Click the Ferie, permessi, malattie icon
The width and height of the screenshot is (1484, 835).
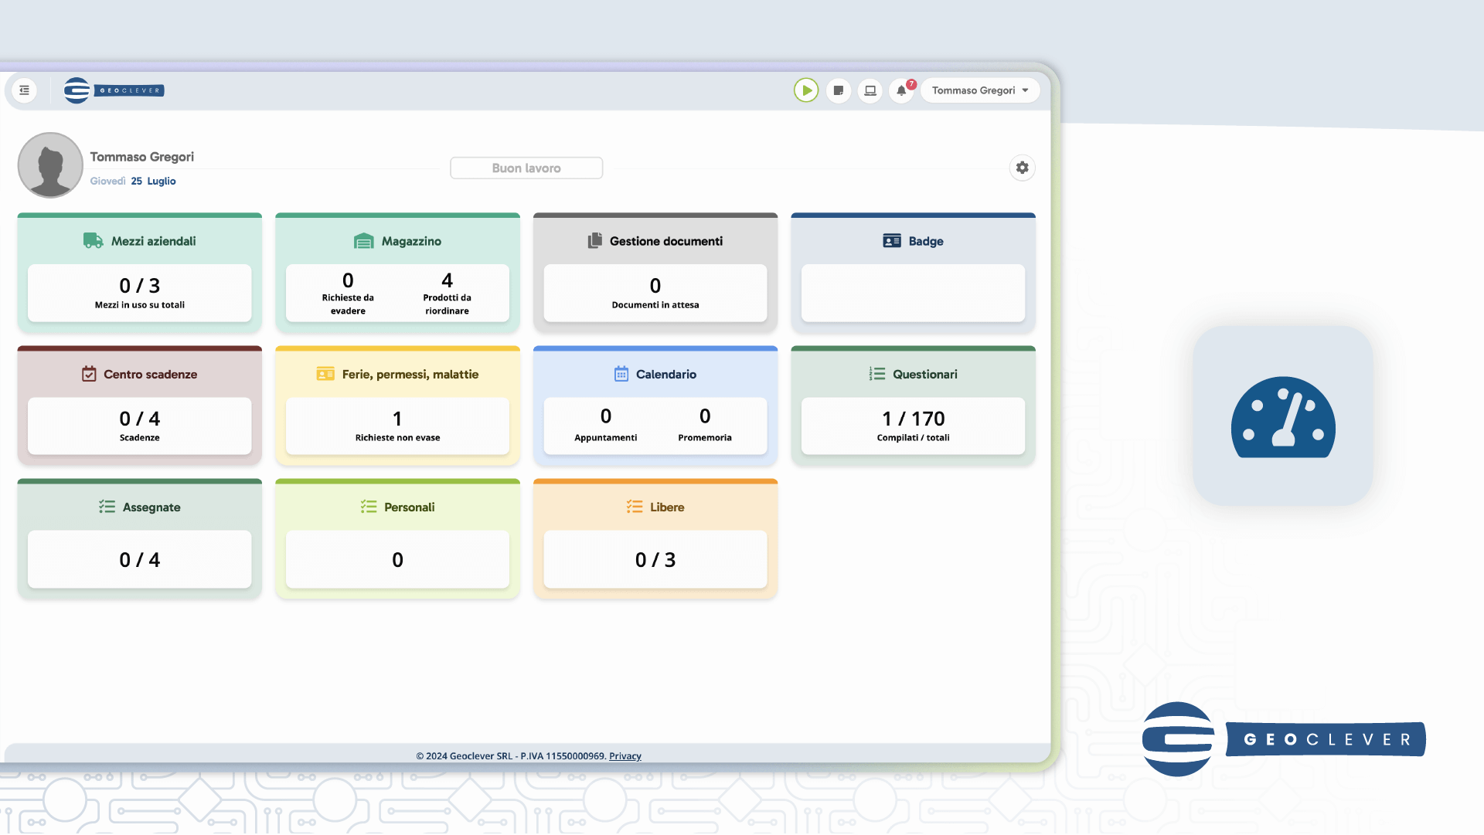[325, 374]
